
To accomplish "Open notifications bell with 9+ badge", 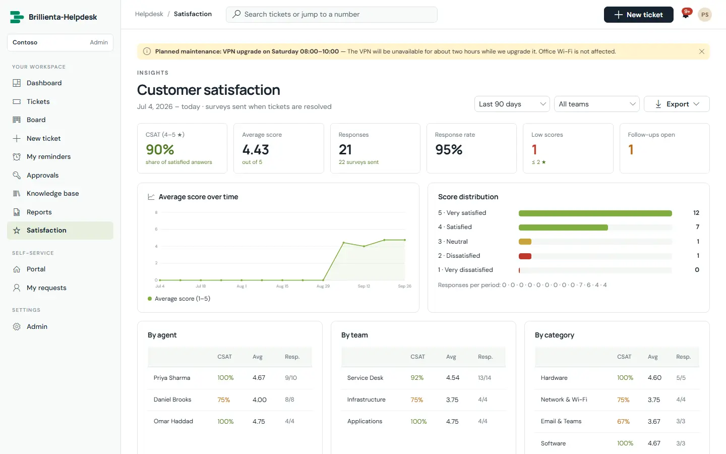I will pyautogui.click(x=686, y=14).
